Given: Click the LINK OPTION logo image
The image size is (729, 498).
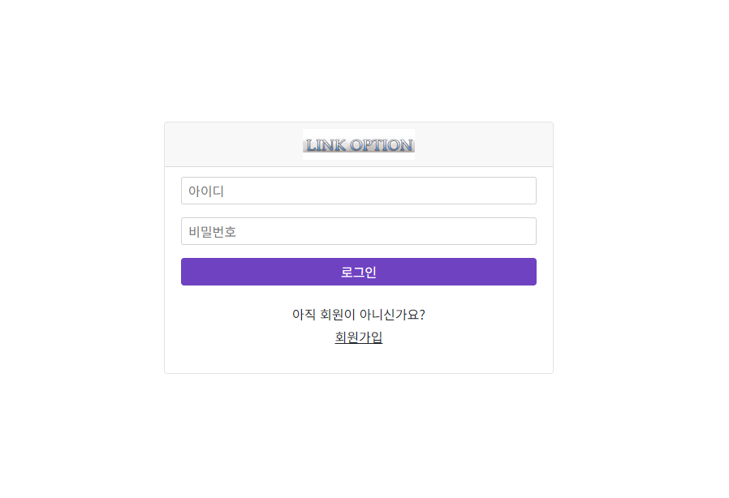Looking at the screenshot, I should tap(359, 144).
